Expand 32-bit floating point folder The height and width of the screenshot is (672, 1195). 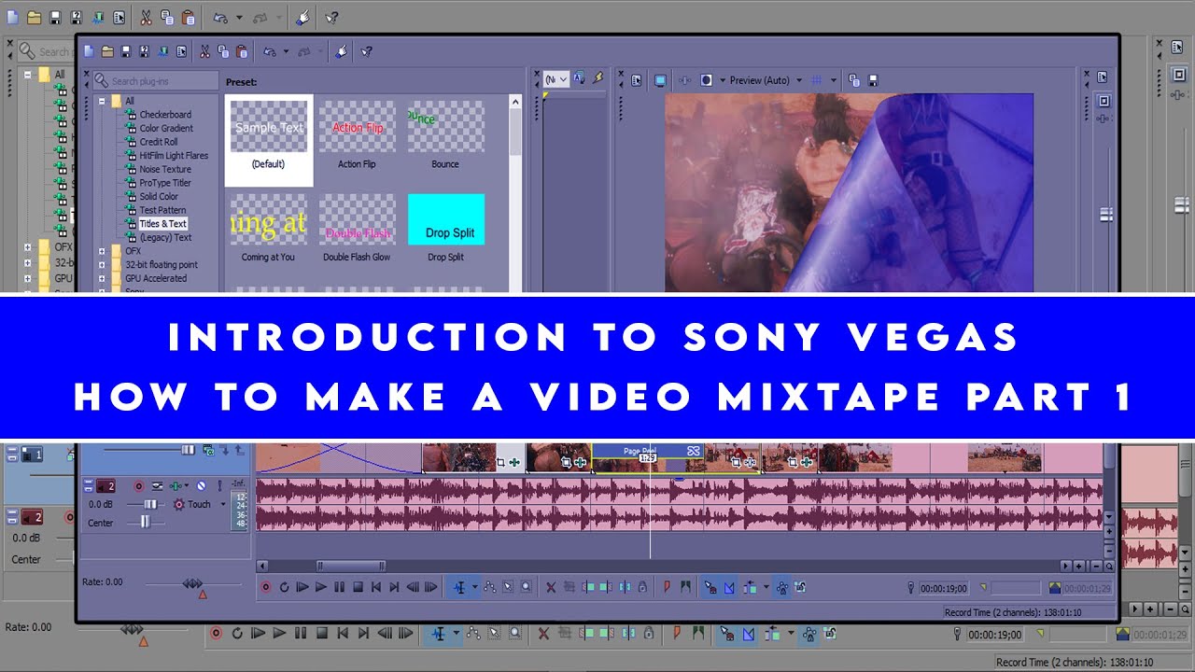102,264
